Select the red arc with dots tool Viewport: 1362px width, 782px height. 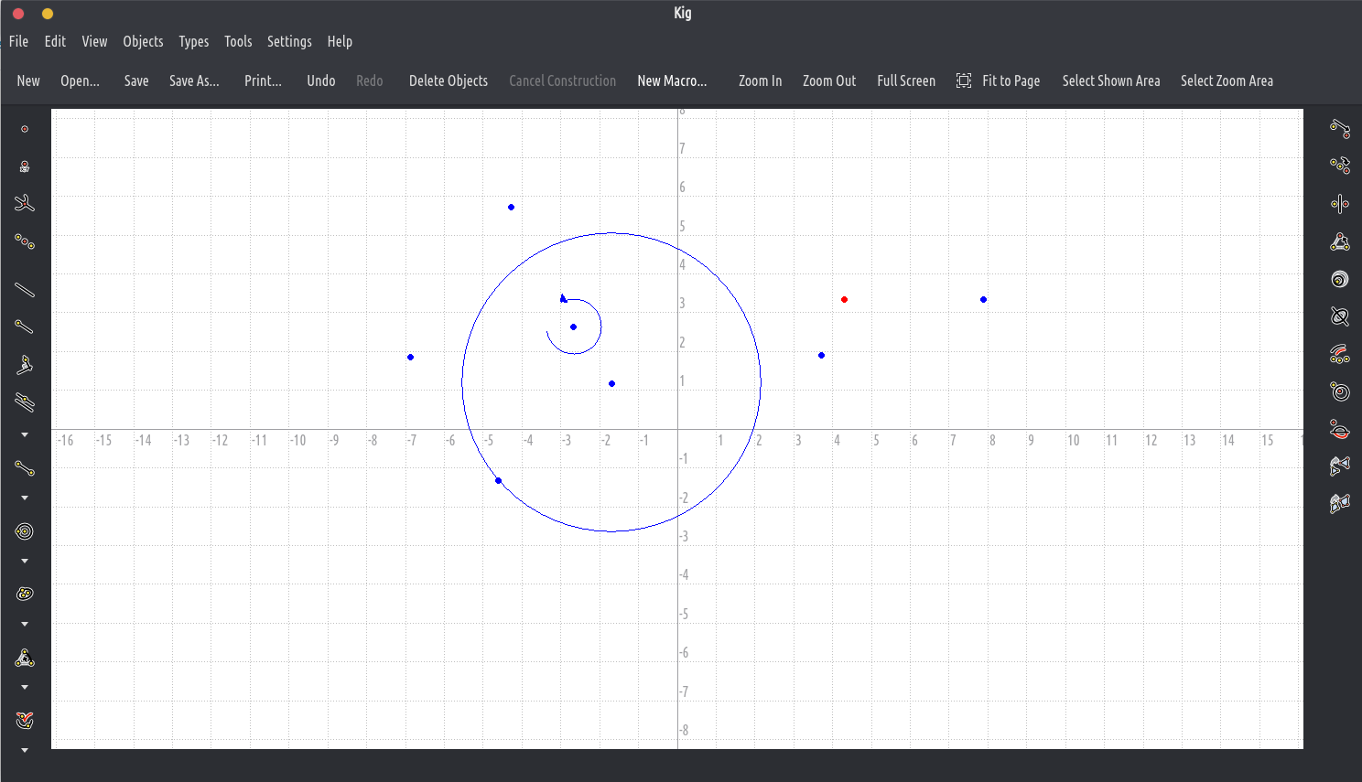[x=1340, y=354]
